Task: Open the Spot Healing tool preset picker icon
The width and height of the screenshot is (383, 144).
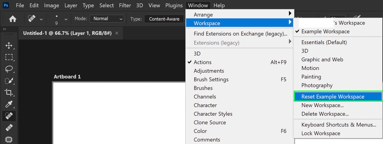Action: pyautogui.click(x=32, y=19)
